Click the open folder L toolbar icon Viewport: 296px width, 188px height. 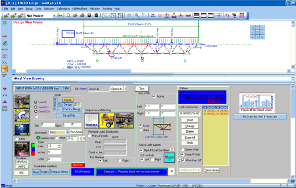[7, 15]
